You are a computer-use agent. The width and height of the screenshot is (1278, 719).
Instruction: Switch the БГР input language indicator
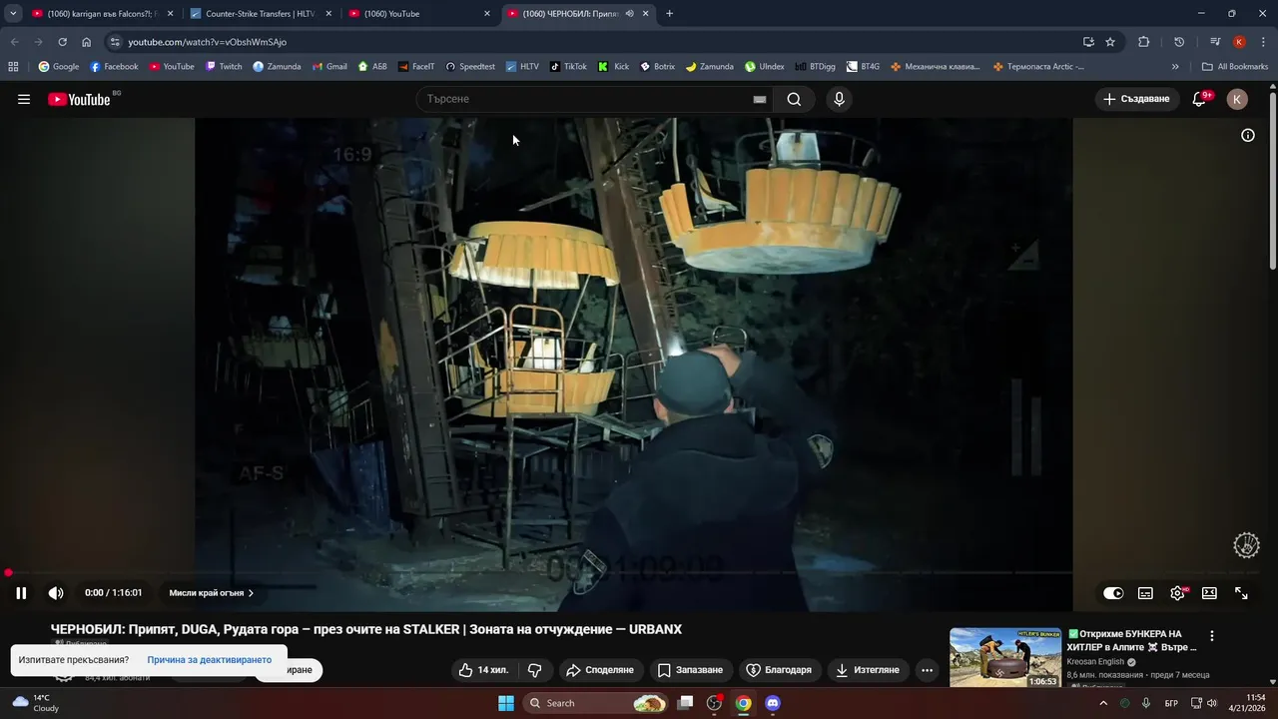tap(1171, 703)
